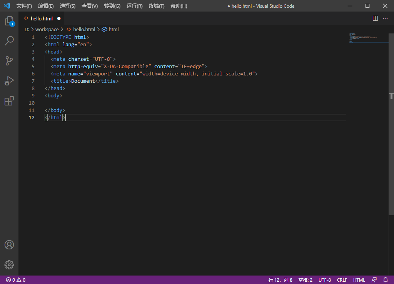This screenshot has height=284, width=394.
Task: Click the charset attribute on line 4
Action: click(78, 59)
